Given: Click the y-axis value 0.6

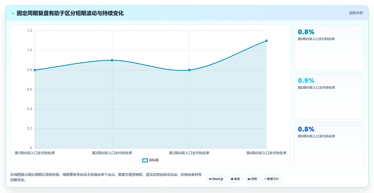Looking at the screenshot, I should pos(29,90).
